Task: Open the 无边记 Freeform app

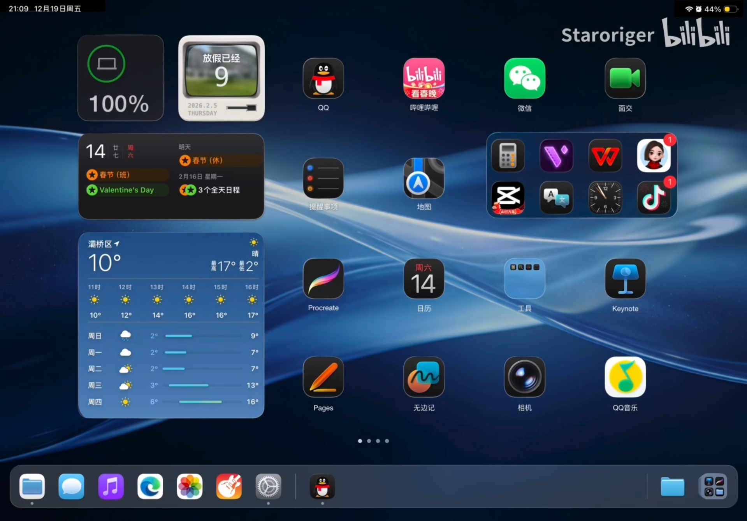Action: click(x=424, y=377)
